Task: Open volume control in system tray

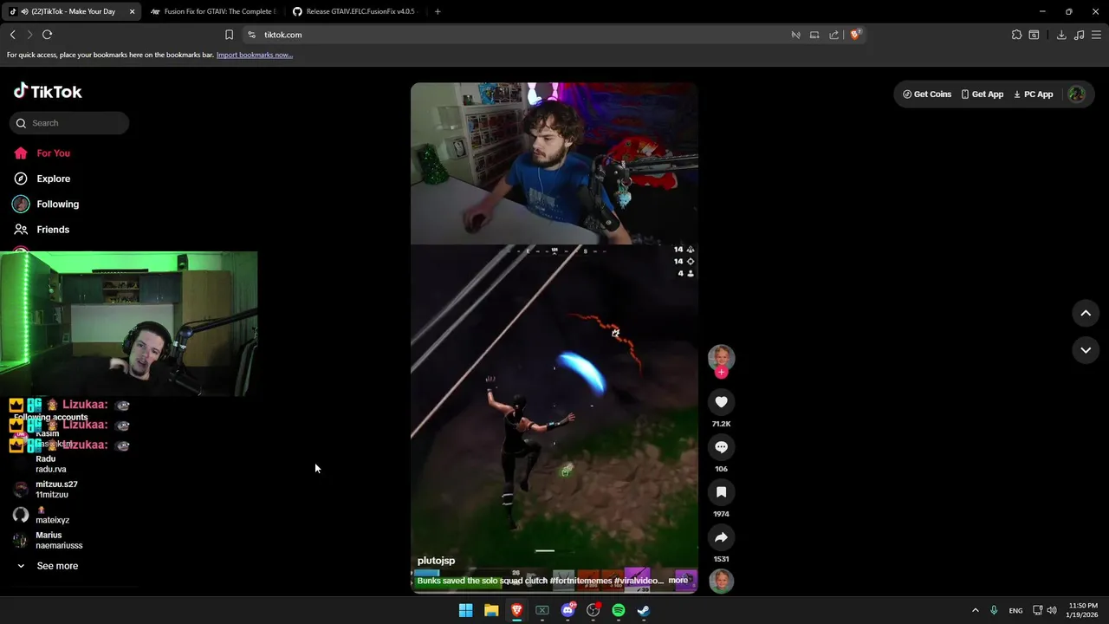Action: [x=1052, y=610]
